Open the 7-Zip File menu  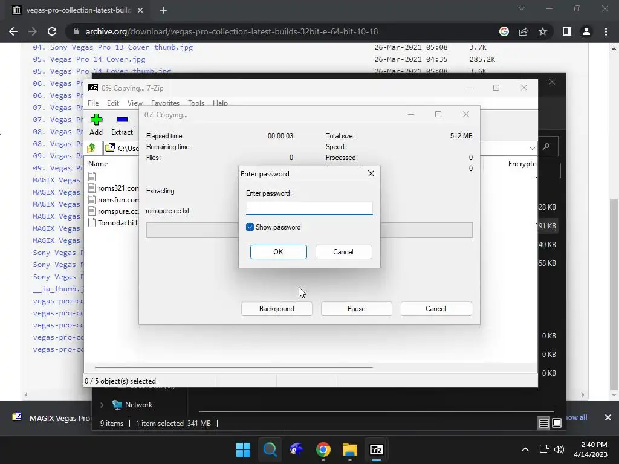pyautogui.click(x=93, y=103)
